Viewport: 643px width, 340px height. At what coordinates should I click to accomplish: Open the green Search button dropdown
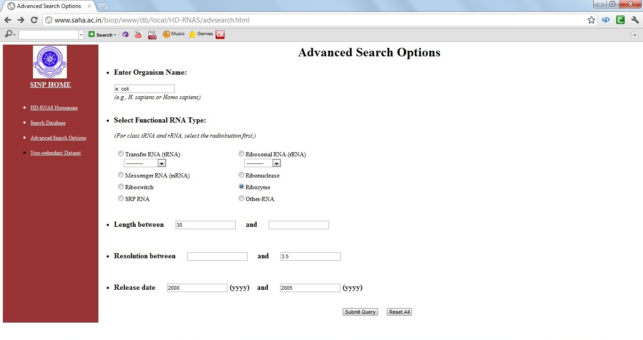point(115,35)
